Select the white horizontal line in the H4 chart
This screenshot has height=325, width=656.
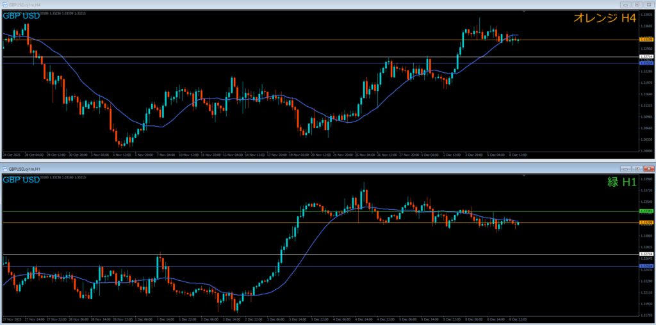coord(320,57)
